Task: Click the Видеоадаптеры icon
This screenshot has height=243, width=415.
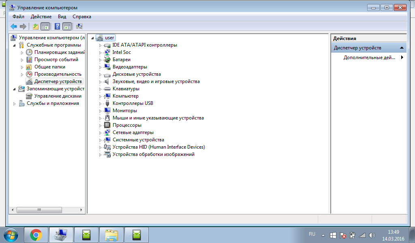Action: coord(107,67)
